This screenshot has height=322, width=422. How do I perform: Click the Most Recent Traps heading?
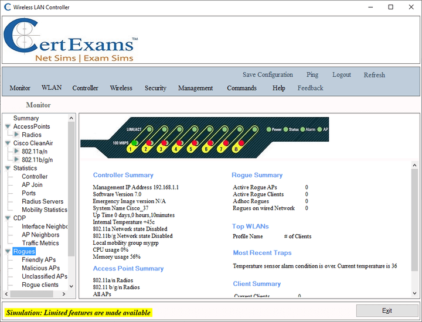[262, 253]
